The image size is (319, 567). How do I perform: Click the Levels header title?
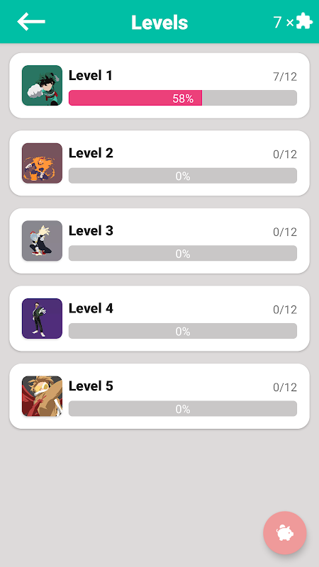pyautogui.click(x=159, y=23)
